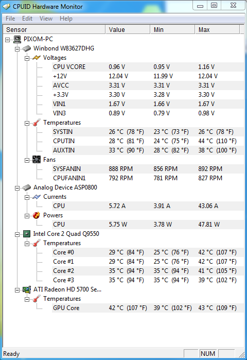Click the NUM status bar indicator
The image size is (247, 360).
coord(208,354)
